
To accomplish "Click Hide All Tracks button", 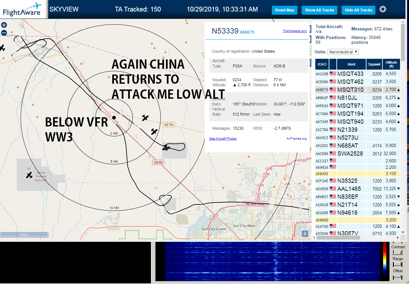I will 358,10.
